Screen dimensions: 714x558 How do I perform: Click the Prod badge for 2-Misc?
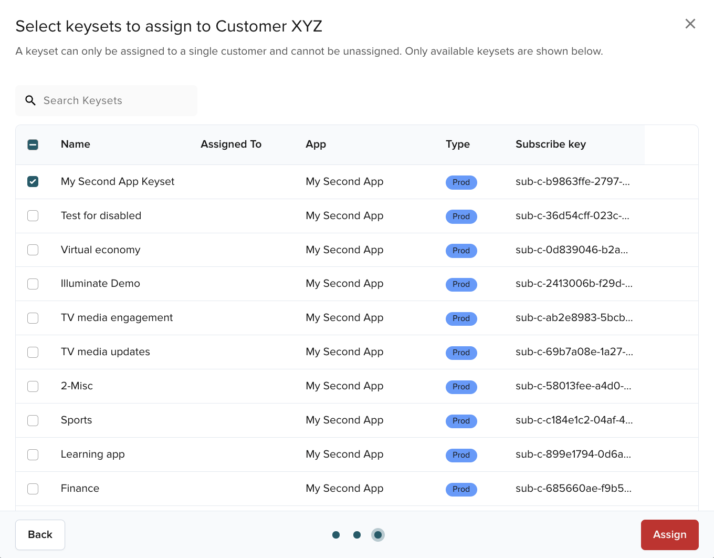point(461,387)
